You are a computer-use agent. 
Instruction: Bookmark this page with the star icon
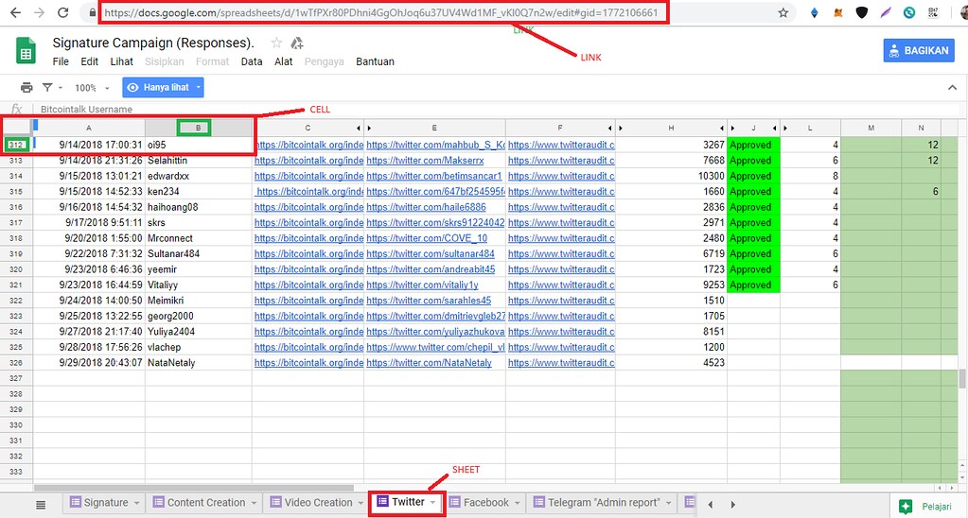coord(783,12)
